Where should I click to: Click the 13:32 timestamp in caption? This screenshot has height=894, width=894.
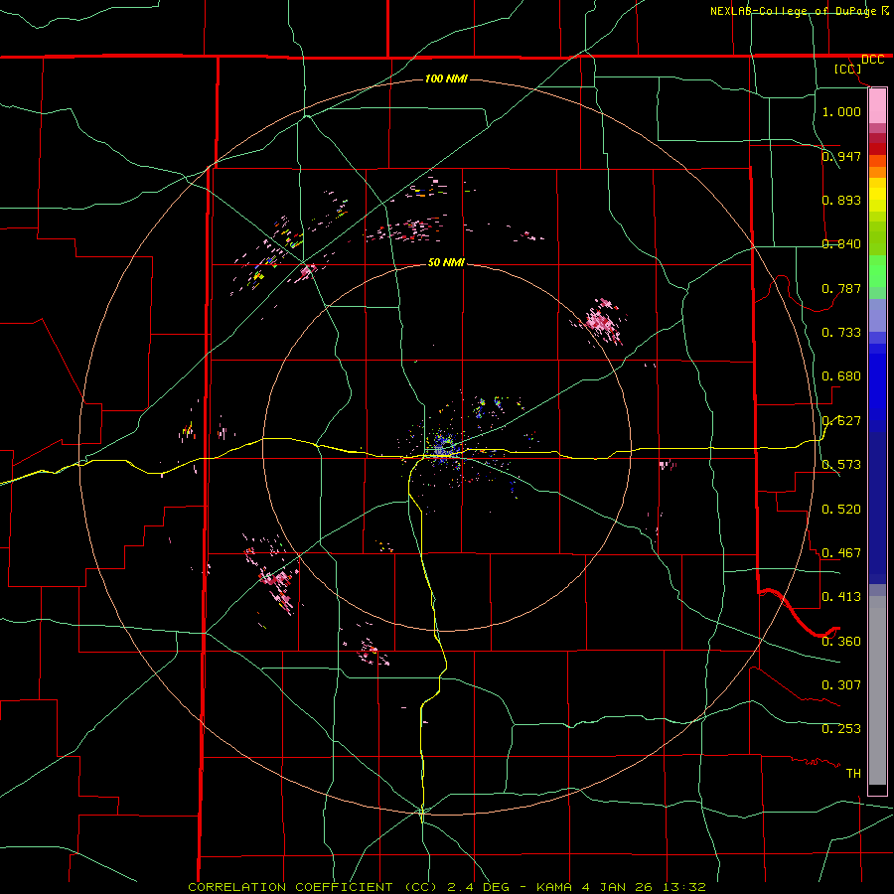coord(683,887)
